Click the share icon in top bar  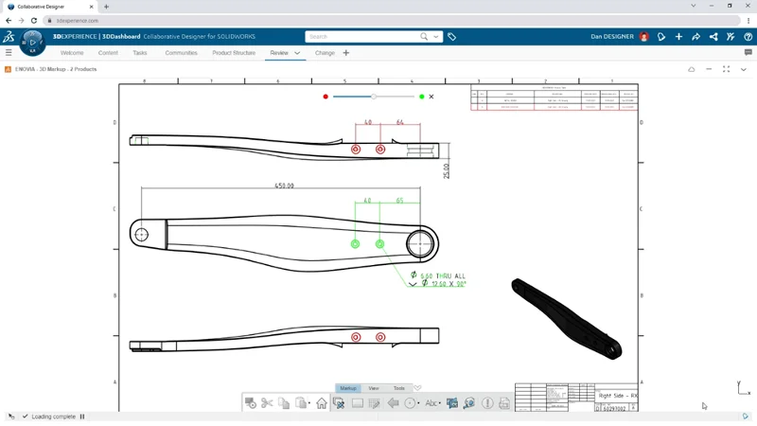point(695,37)
